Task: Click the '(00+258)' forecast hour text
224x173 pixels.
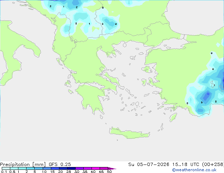Action: point(213,165)
